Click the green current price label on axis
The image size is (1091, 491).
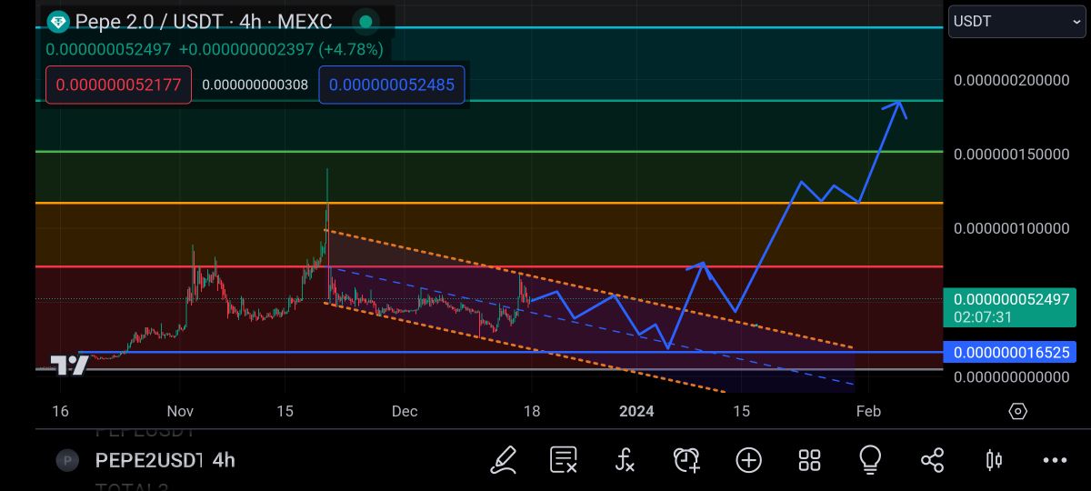[1008, 306]
